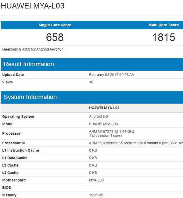Select the Model value HUAWEI MYA-L03
Image resolution: width=183 pixels, height=198 pixels.
point(103,124)
